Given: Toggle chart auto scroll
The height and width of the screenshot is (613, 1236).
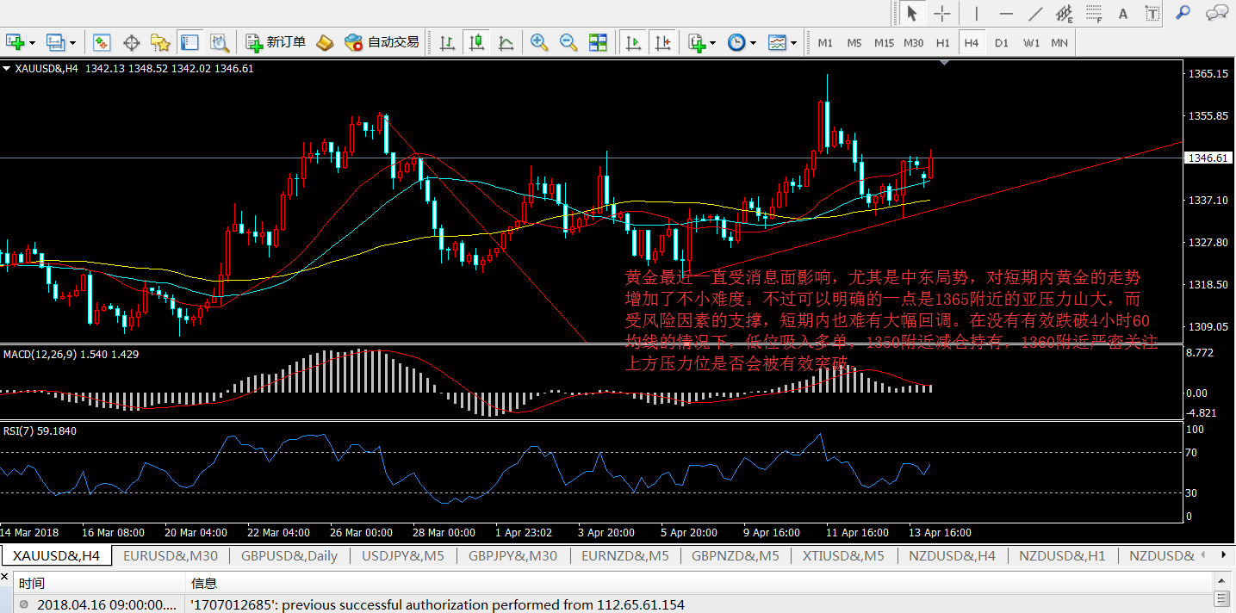Looking at the screenshot, I should point(633,42).
